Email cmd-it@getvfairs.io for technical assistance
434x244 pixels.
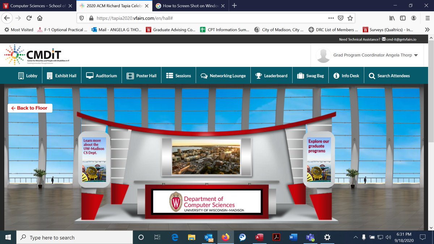pyautogui.click(x=401, y=39)
